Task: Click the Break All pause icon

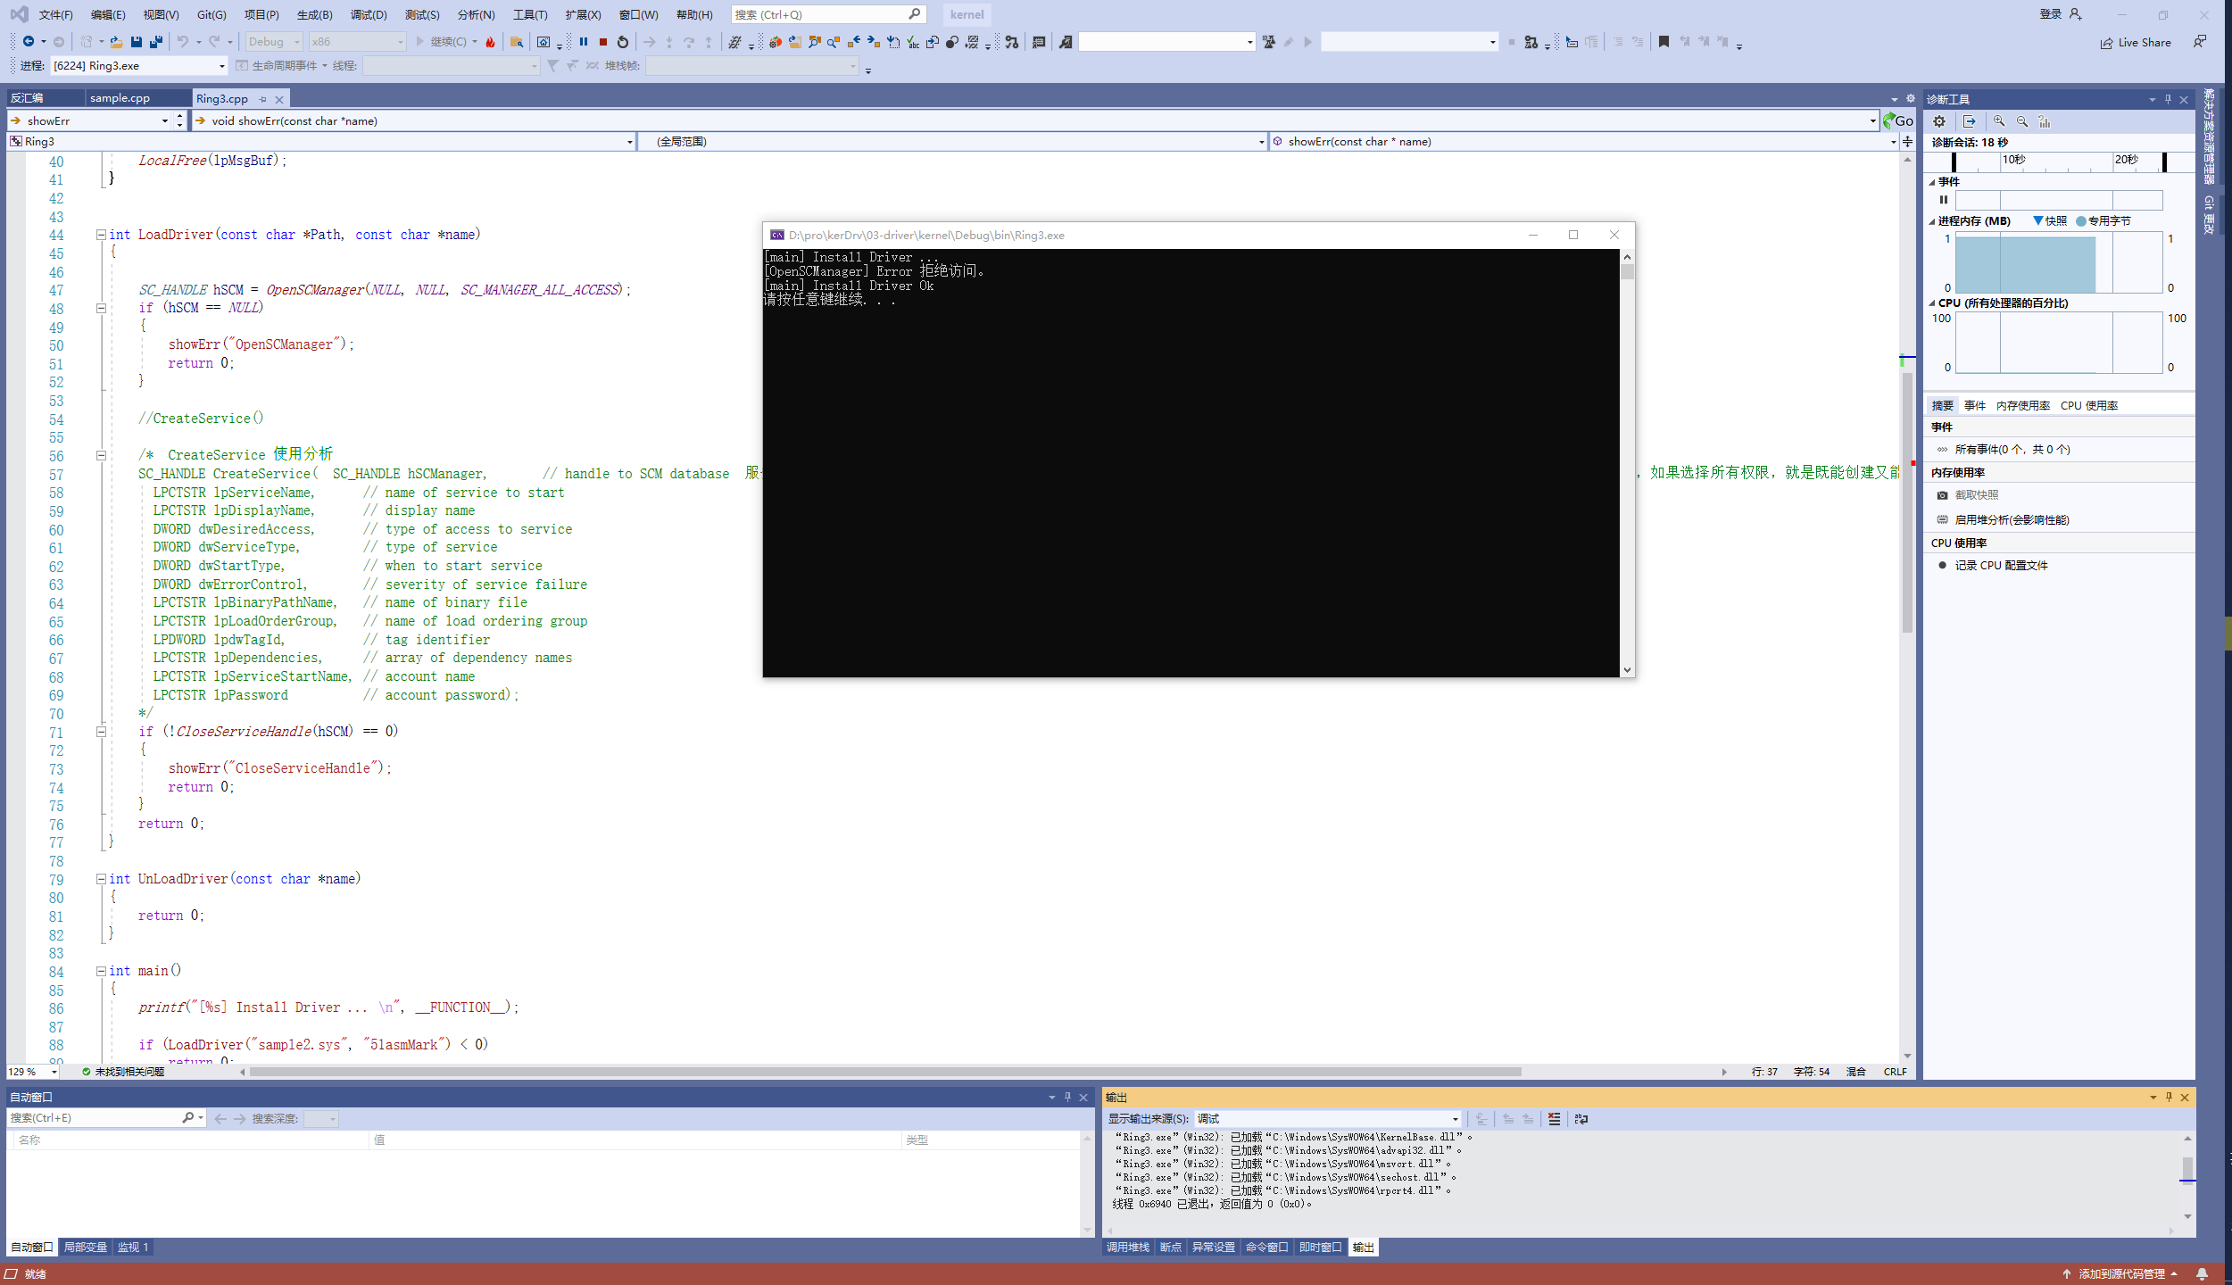Action: point(584,42)
